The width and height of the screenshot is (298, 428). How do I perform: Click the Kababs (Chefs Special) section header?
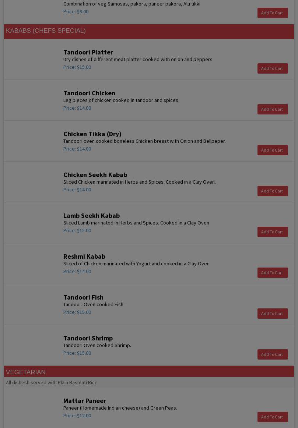click(x=46, y=31)
